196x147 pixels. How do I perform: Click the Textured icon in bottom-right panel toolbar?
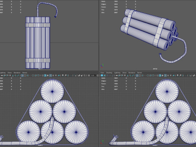tap(168, 76)
